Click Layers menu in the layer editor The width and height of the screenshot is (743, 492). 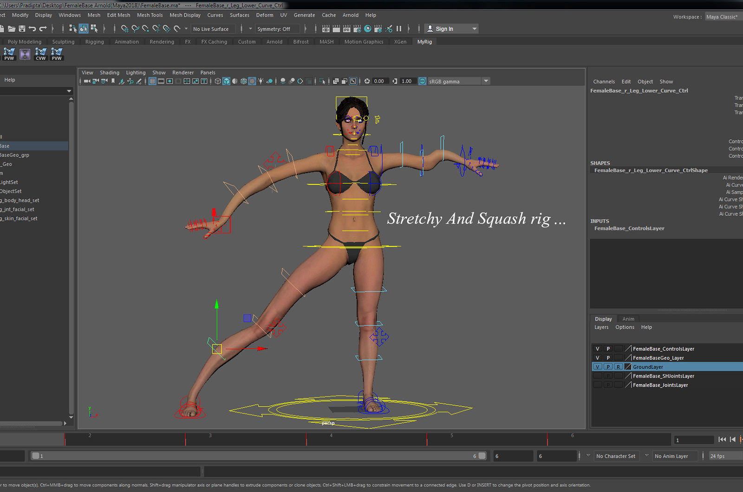coord(601,327)
